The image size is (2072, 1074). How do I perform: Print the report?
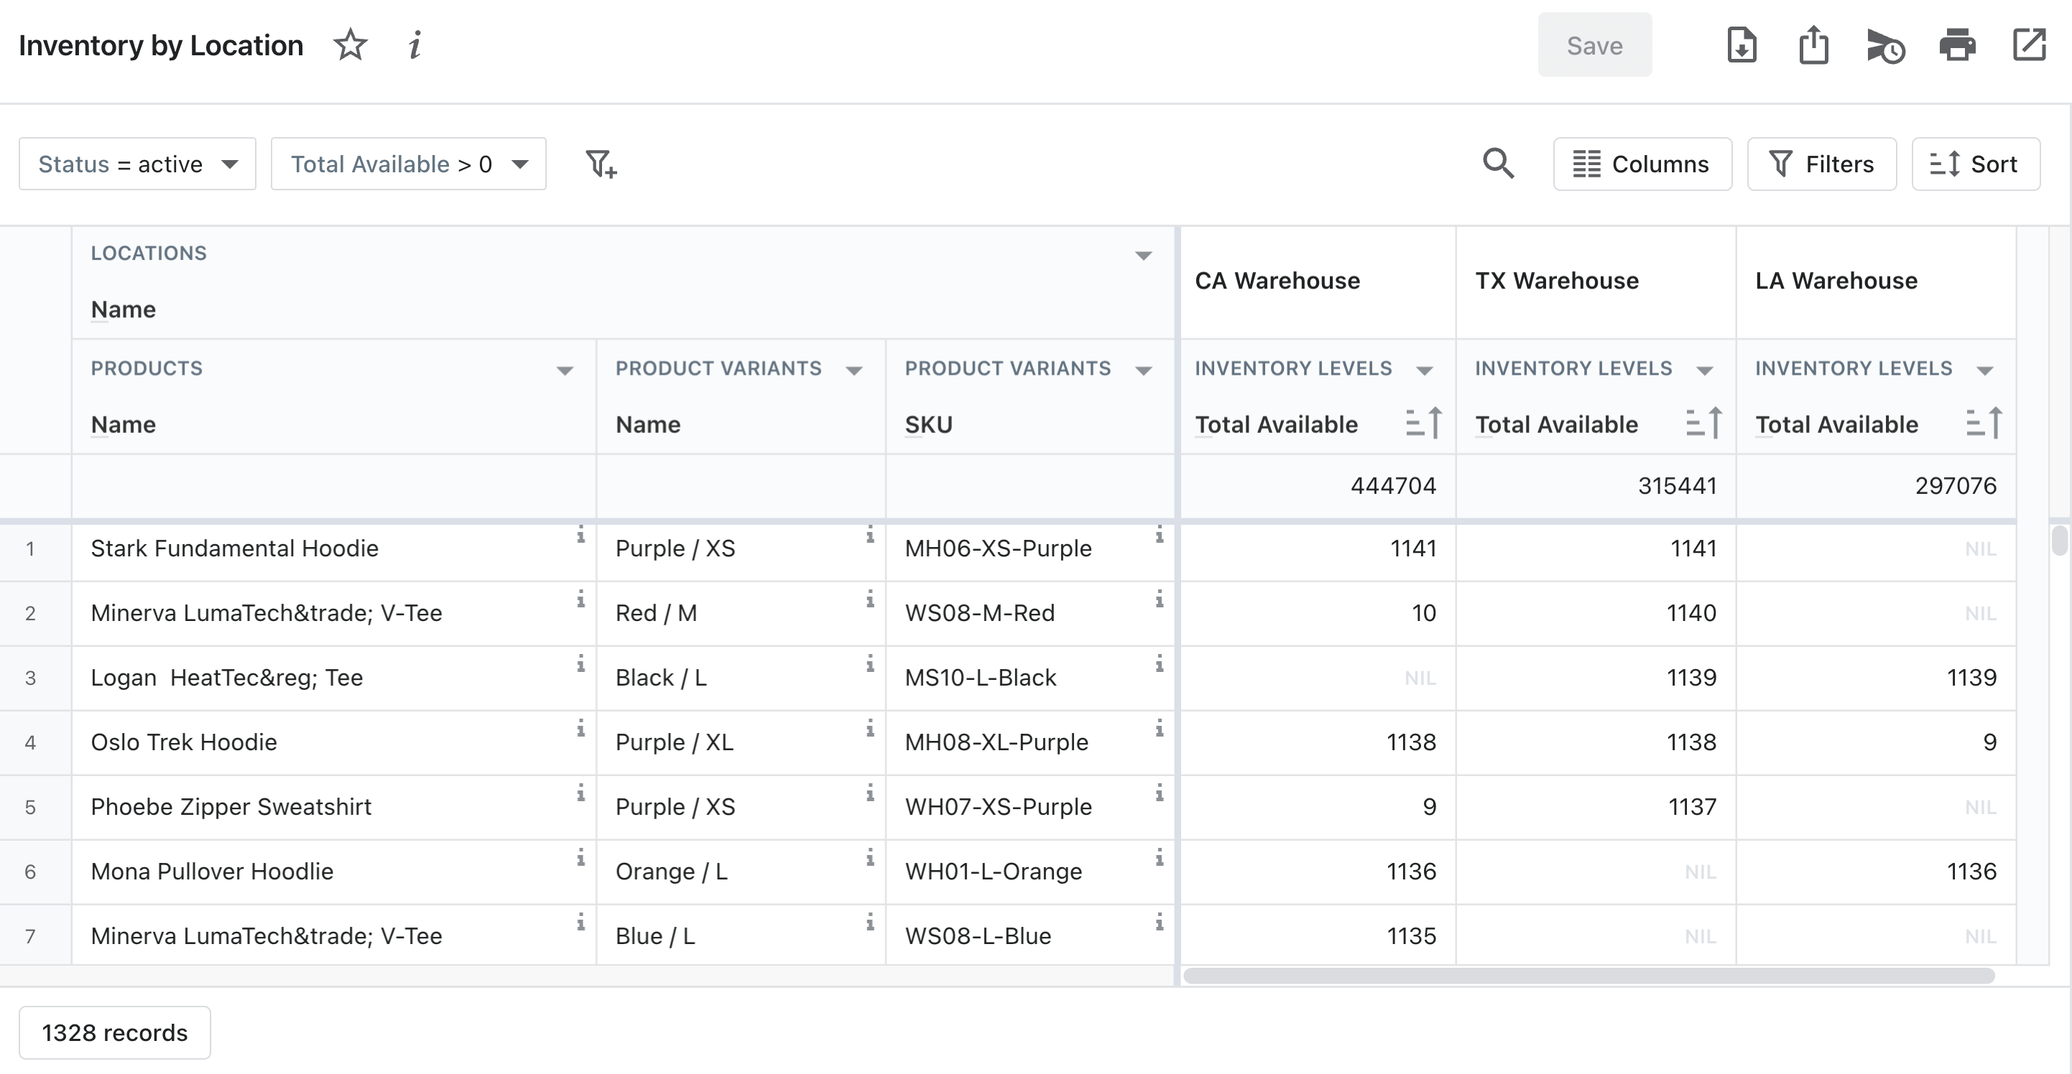pyautogui.click(x=1957, y=46)
